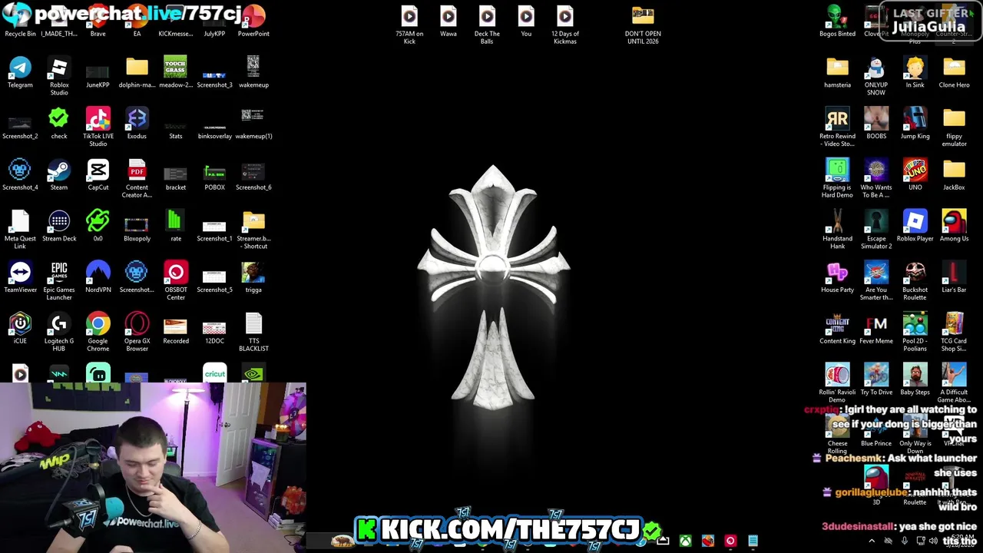Open the JackBox folder
Viewport: 983px width, 553px height.
click(x=954, y=174)
